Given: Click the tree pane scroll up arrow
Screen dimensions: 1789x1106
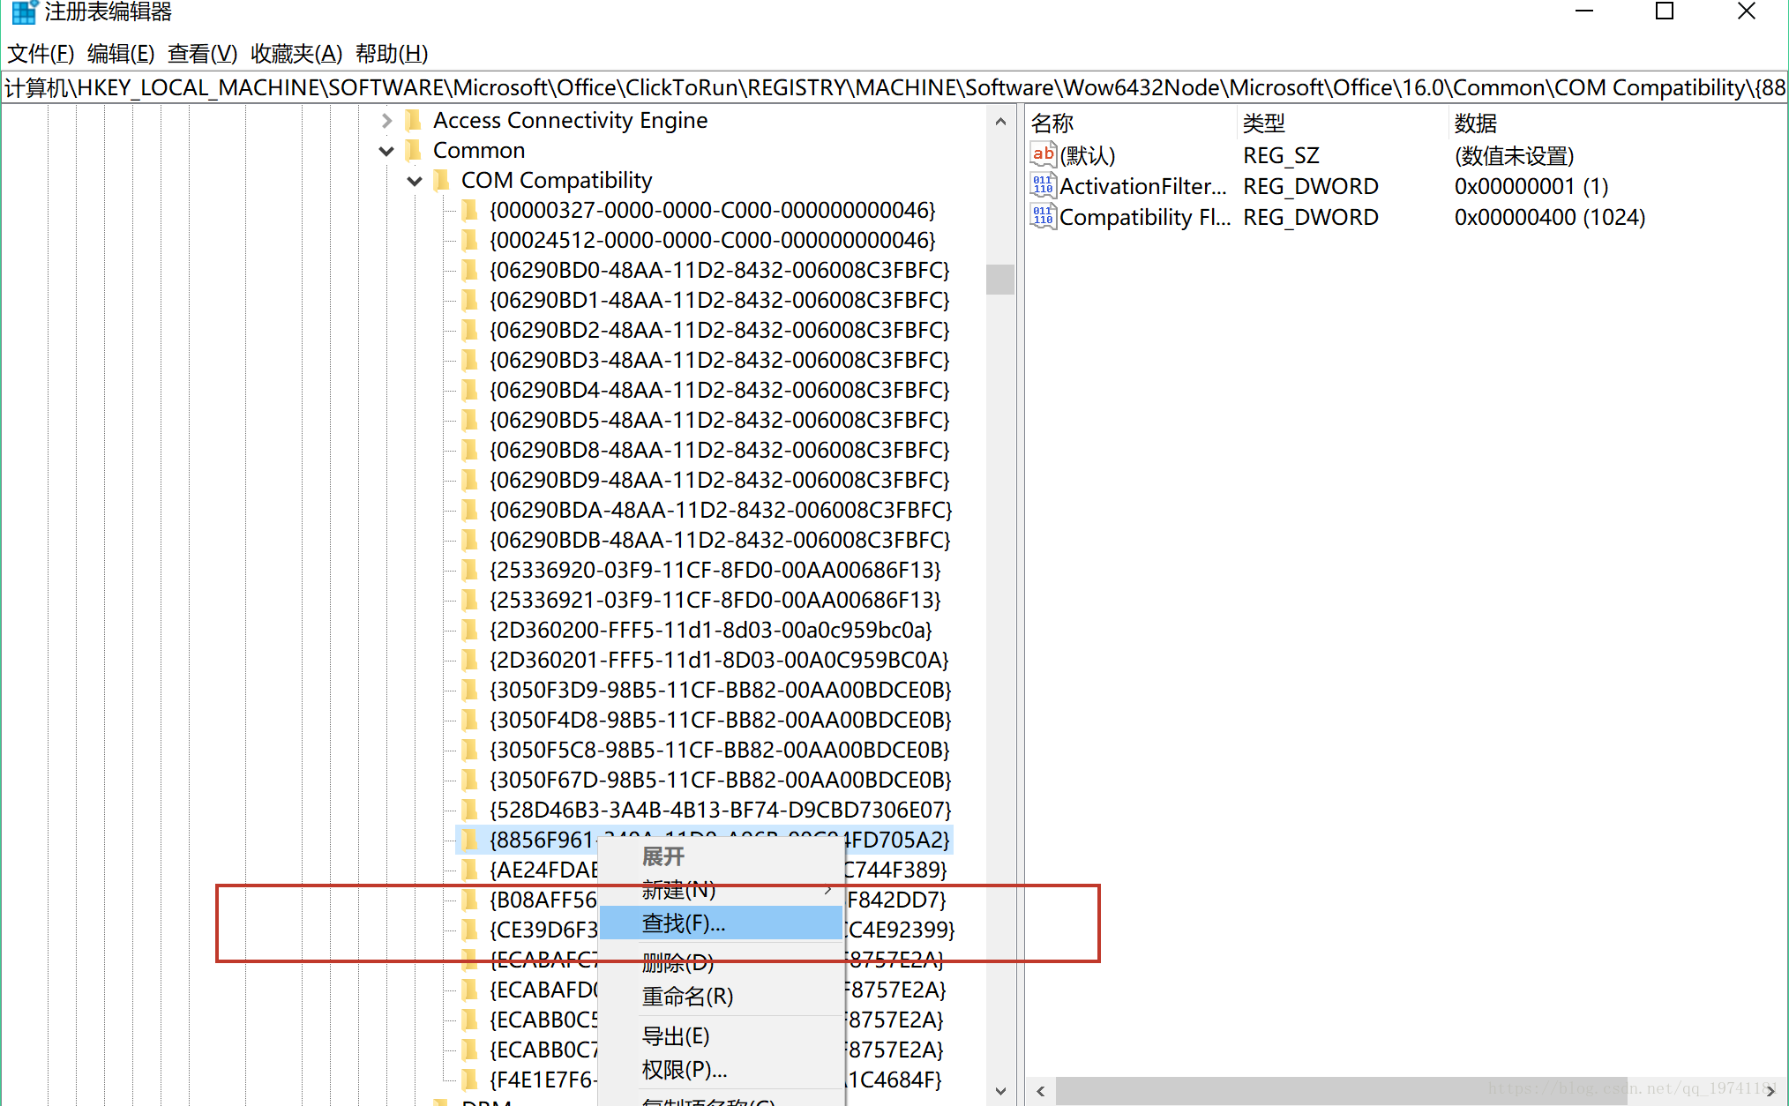Looking at the screenshot, I should pyautogui.click(x=1000, y=122).
